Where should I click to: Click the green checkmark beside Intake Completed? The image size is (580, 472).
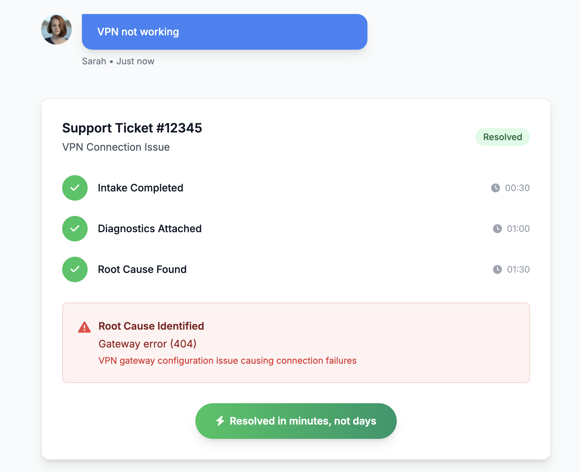coord(75,188)
